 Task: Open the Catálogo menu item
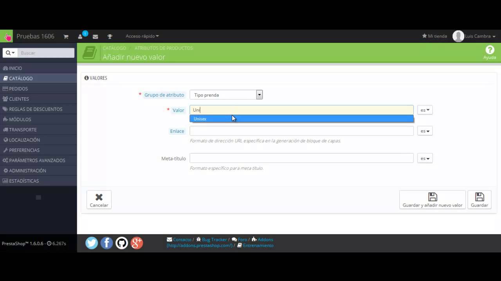38,78
